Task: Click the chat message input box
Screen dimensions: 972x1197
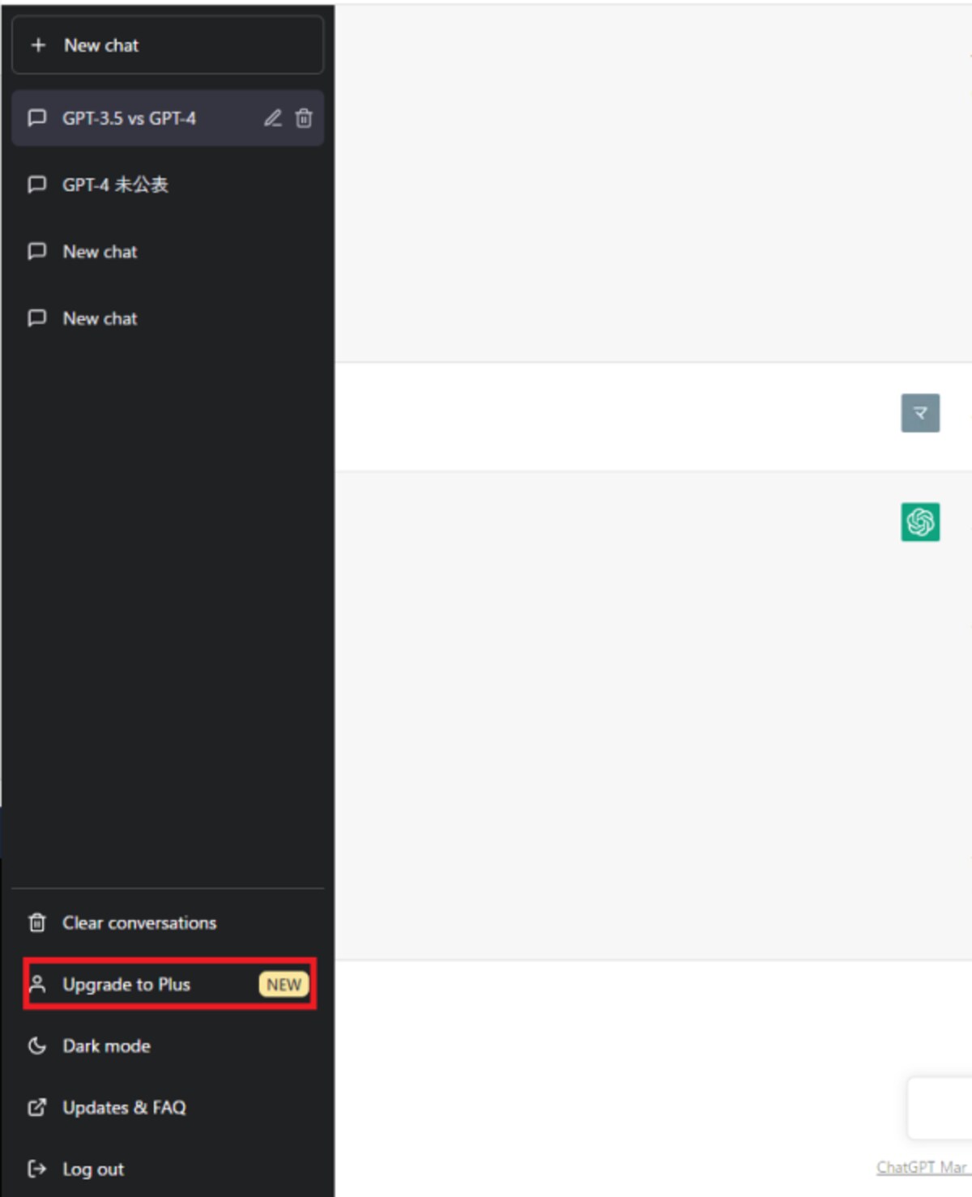Action: pos(940,1108)
